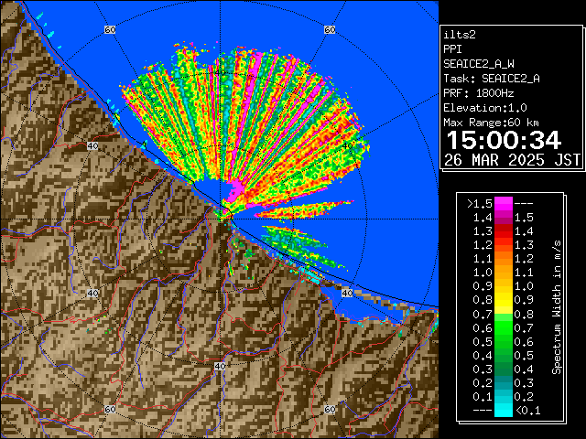Image resolution: width=586 pixels, height=439 pixels.
Task: Click the "60" ring label in the southeast
Action: pos(330,409)
